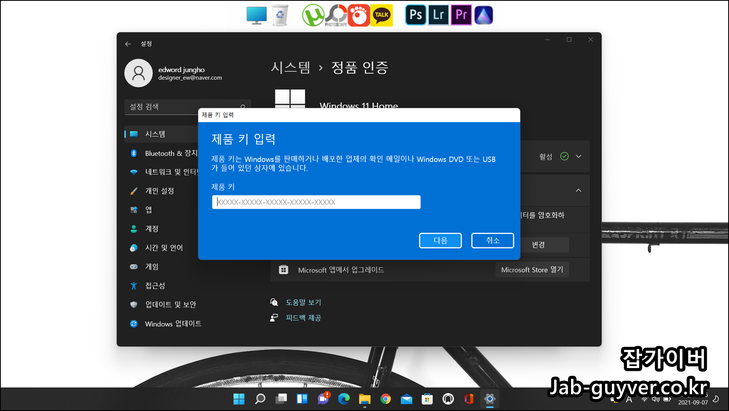Navigate back to 시스템 via the breadcrumb
Viewport: 729px width, 411px height.
pyautogui.click(x=290, y=68)
